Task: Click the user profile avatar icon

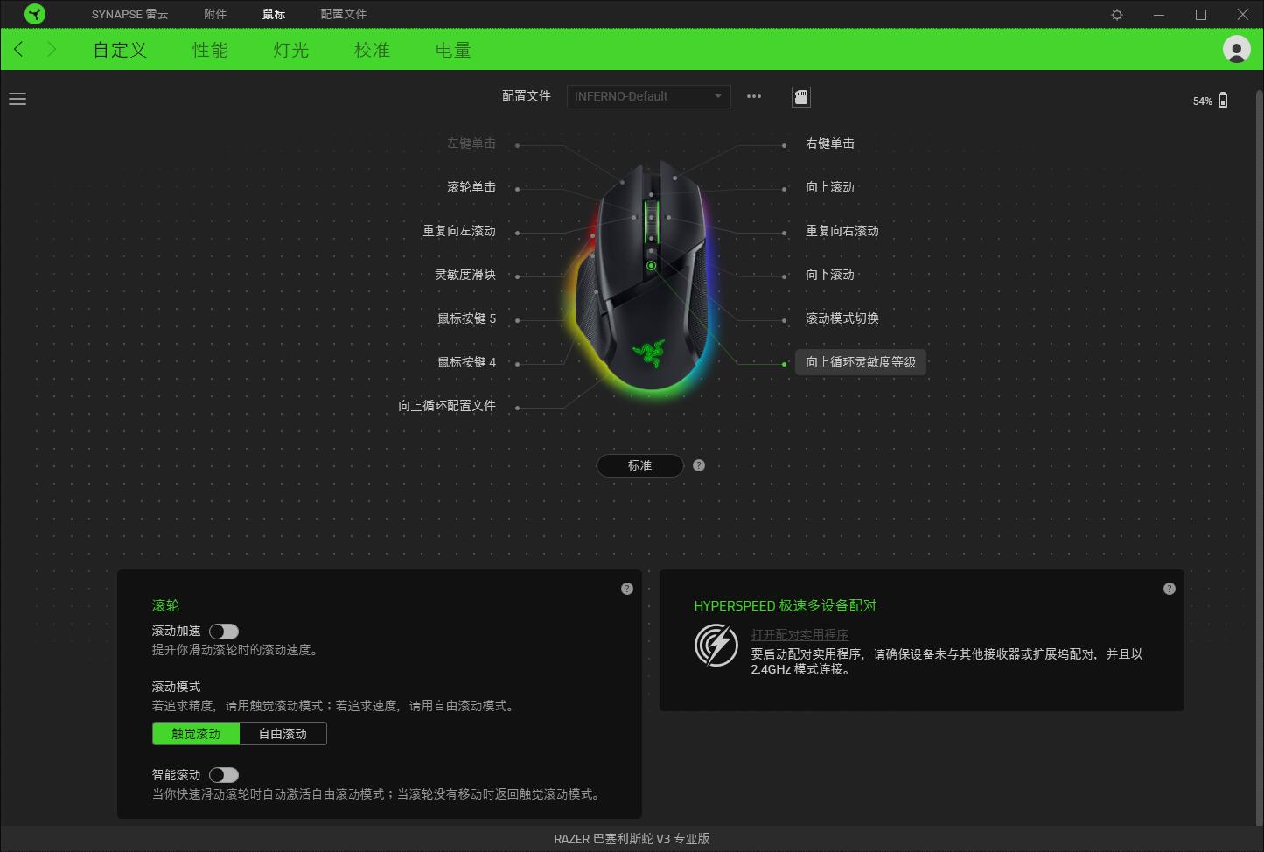Action: coord(1236,49)
